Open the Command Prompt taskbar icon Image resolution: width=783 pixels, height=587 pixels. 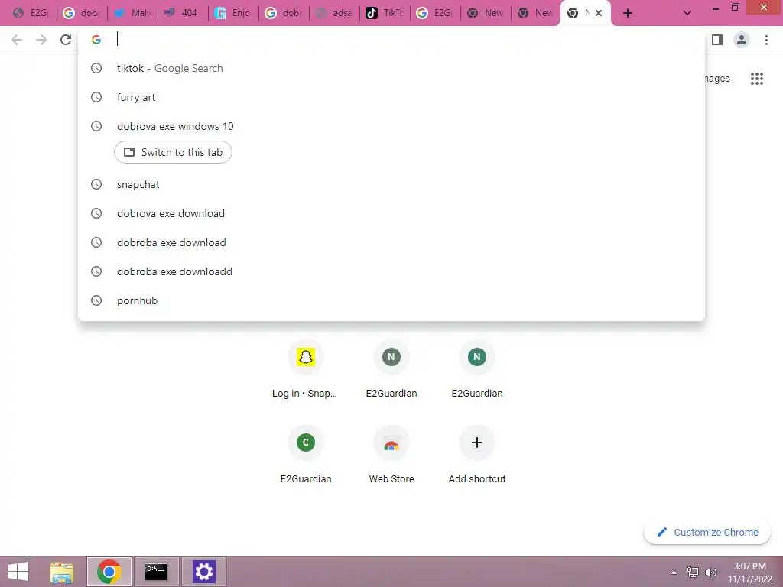156,572
